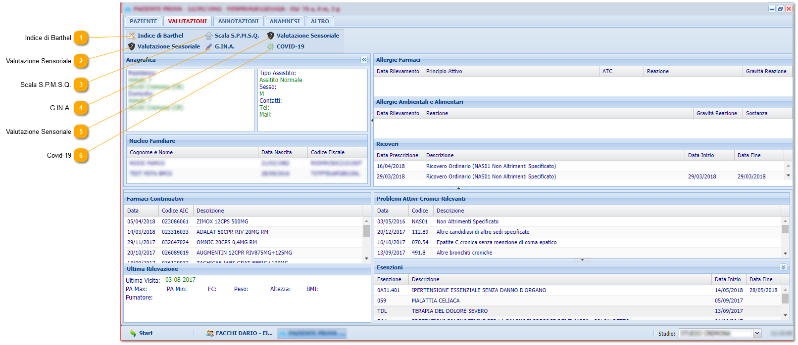The width and height of the screenshot is (798, 345).
Task: Sort Esenzioni by Data Inizio column
Action: pyautogui.click(x=729, y=279)
